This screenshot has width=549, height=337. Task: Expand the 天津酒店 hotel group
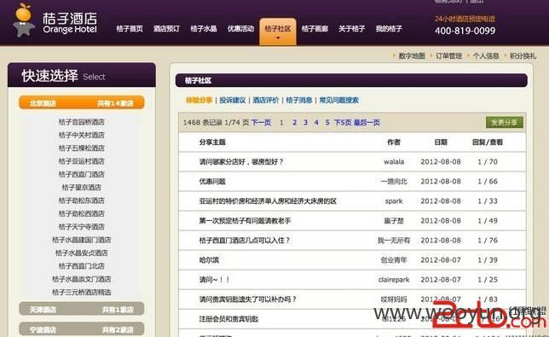[x=82, y=310]
